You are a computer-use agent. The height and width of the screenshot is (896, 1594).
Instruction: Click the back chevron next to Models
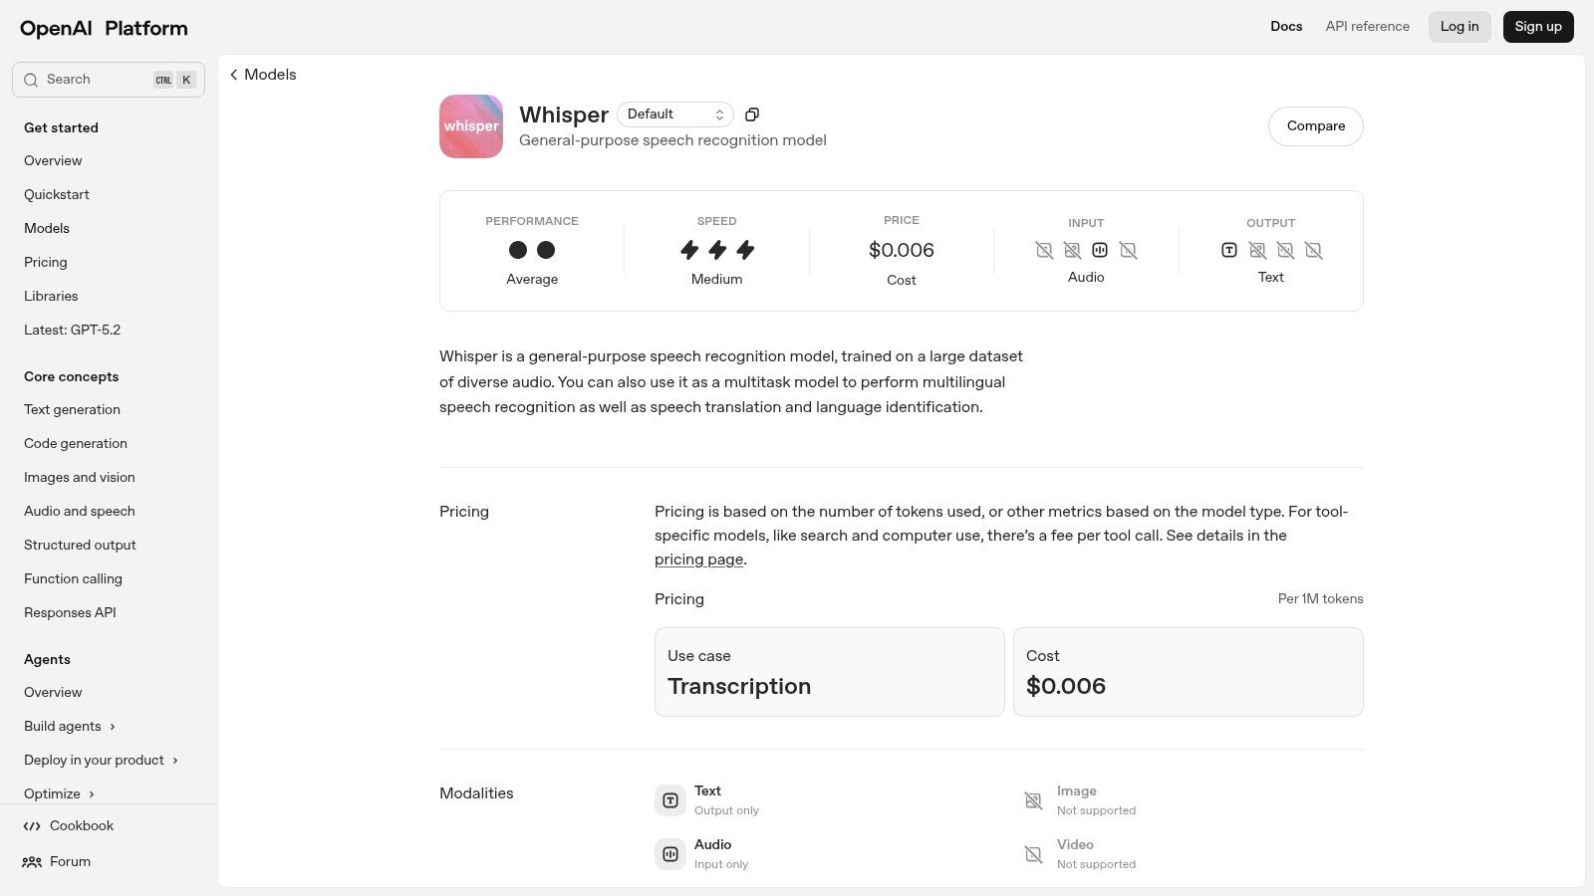pos(233,74)
